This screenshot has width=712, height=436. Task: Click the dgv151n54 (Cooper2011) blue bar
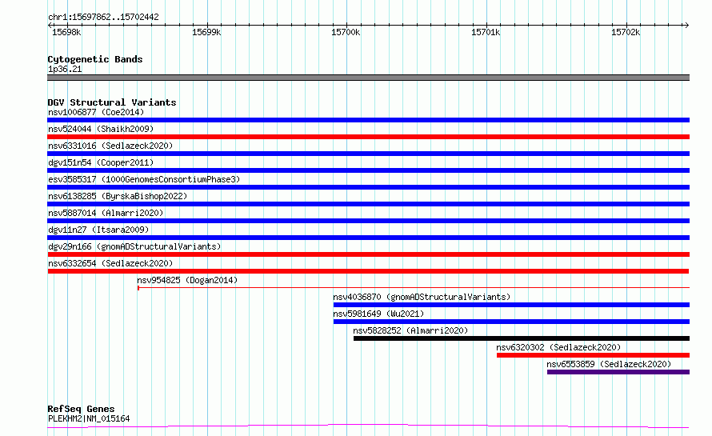[368, 170]
